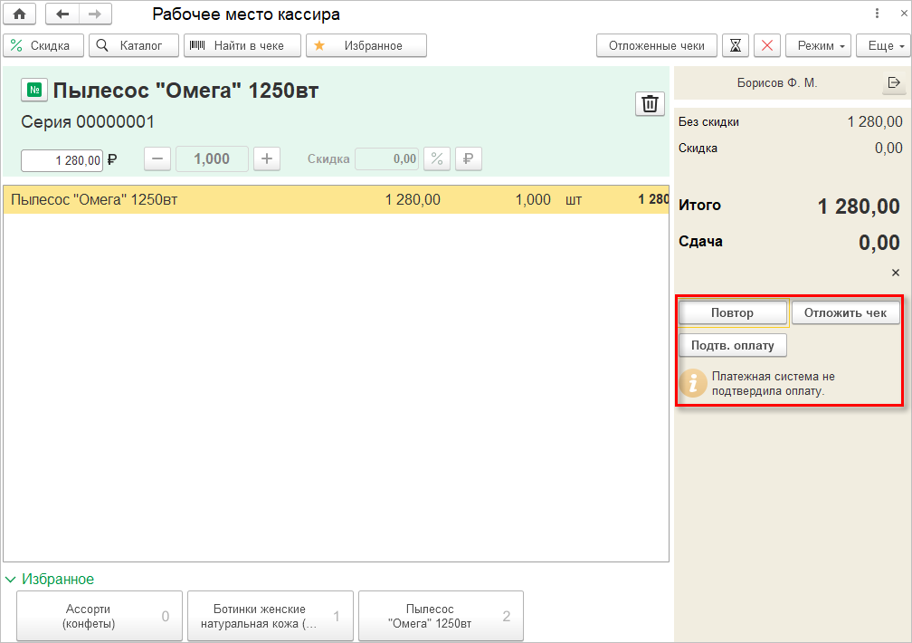Go back with the left arrow
The width and height of the screenshot is (912, 643).
[62, 14]
